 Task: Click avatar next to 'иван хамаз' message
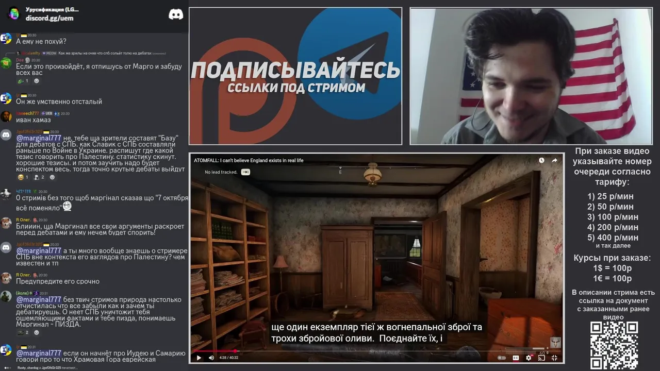[6, 116]
